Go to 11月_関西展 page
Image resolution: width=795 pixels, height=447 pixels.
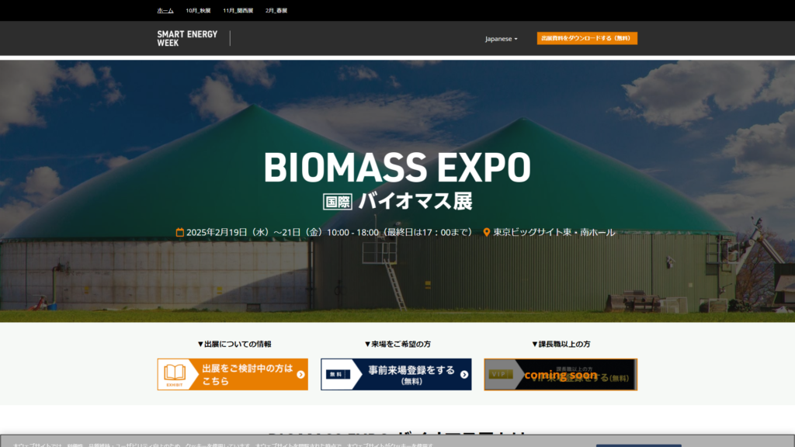click(x=238, y=11)
